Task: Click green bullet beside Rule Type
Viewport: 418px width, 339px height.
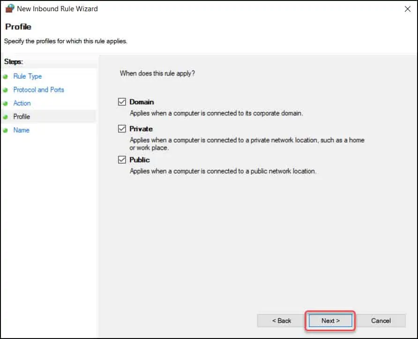Action: click(x=5, y=77)
